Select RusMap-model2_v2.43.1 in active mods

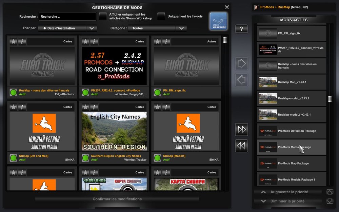pyautogui.click(x=292, y=115)
